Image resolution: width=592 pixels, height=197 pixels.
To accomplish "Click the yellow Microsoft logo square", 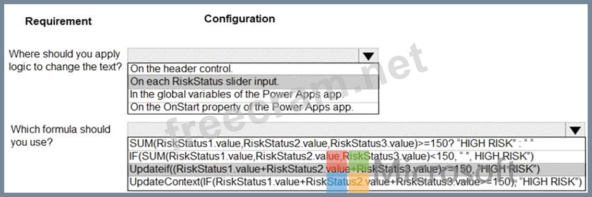I will [x=359, y=182].
